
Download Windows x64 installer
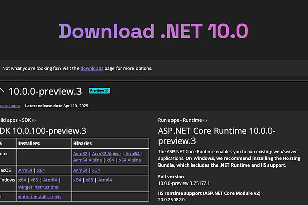22,180
